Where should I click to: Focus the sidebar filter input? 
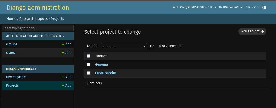click(38, 28)
